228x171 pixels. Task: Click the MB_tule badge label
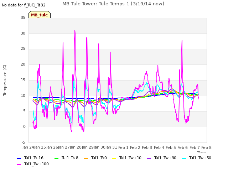click(40, 15)
